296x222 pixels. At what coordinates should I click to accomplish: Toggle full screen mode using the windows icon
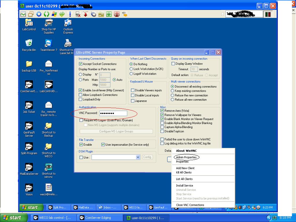pos(31,14)
